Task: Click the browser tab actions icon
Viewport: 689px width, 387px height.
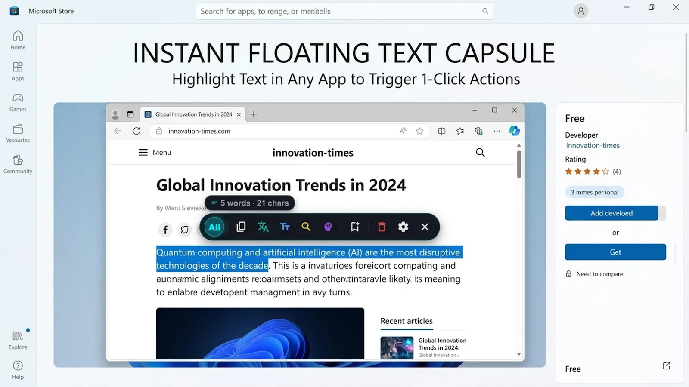Action: pyautogui.click(x=130, y=114)
